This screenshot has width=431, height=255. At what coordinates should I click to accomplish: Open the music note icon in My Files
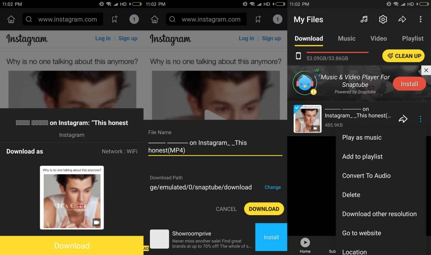pos(364,19)
